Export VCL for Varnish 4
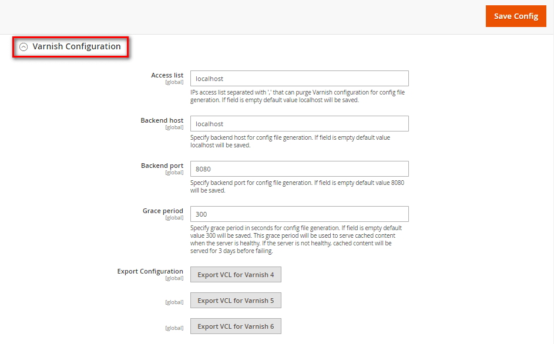554x344 pixels. 236,275
